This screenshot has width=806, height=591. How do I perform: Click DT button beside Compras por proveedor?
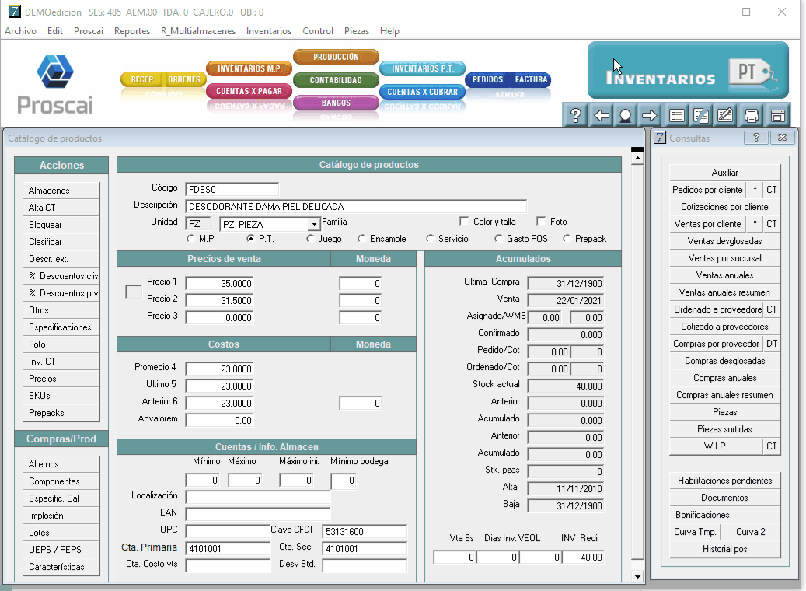tap(772, 344)
